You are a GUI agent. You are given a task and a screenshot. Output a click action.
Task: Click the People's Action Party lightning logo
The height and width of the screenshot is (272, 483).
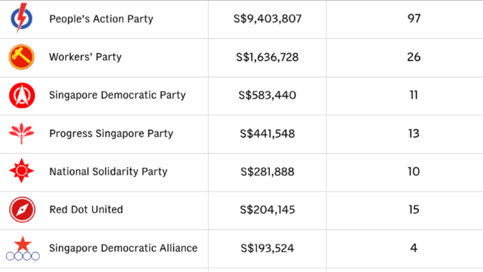pyautogui.click(x=22, y=18)
